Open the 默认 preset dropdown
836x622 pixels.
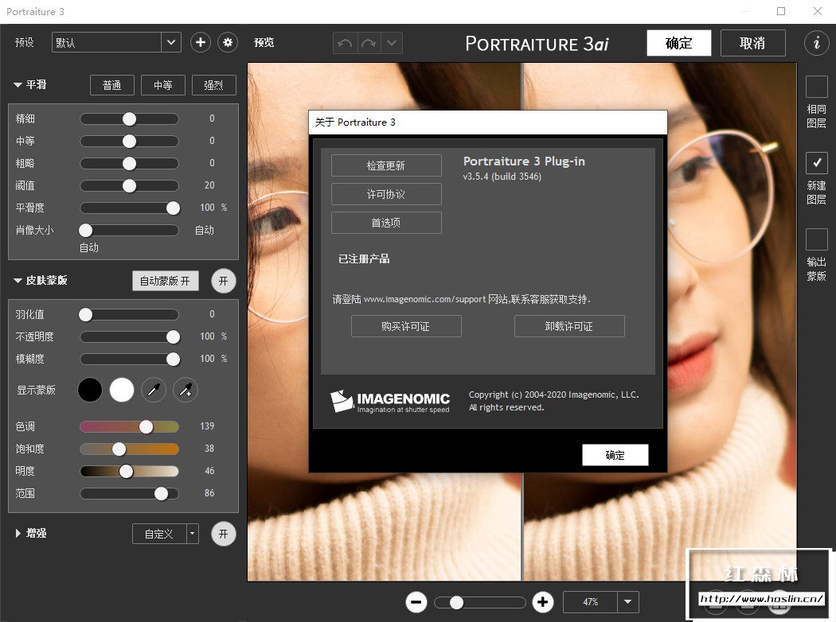pos(170,43)
